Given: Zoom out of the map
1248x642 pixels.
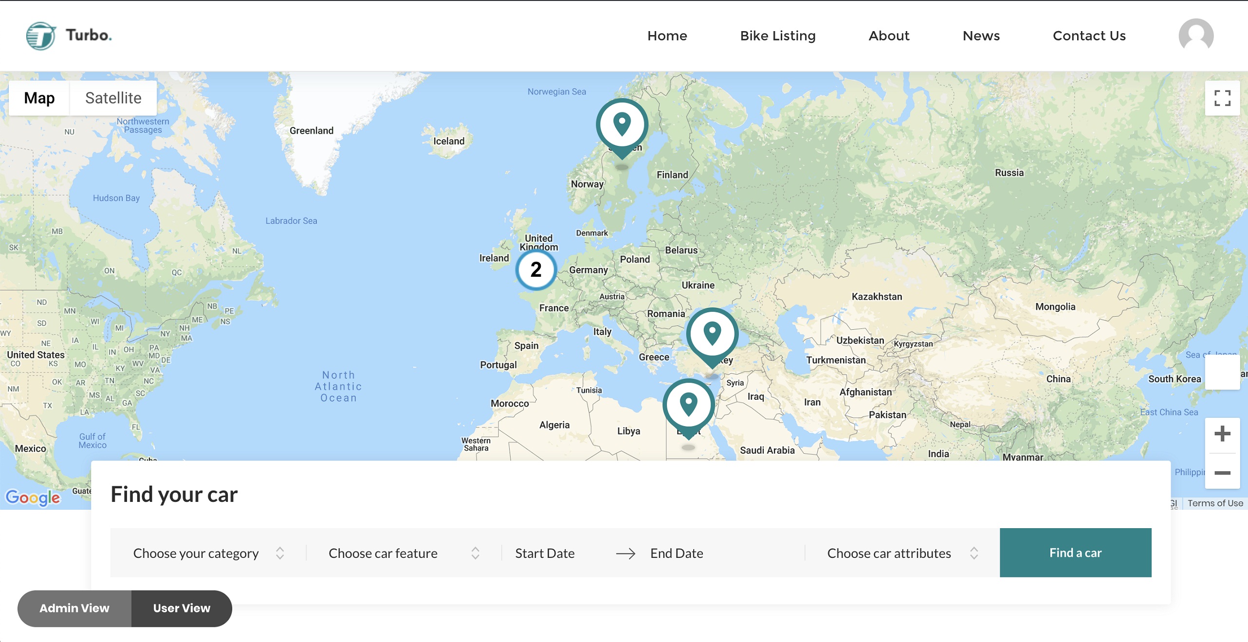Looking at the screenshot, I should [1222, 473].
